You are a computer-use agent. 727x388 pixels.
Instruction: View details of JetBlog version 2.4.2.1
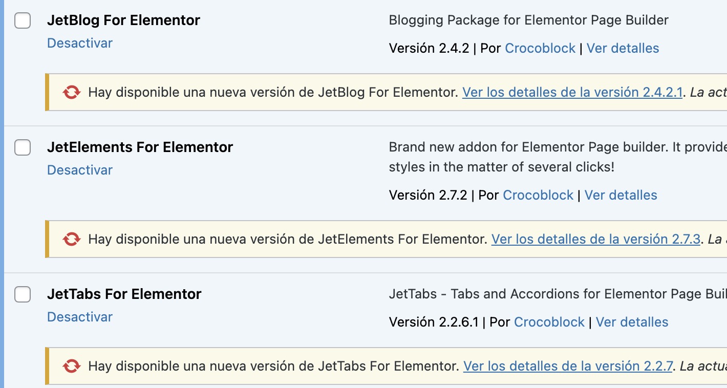pyautogui.click(x=572, y=93)
